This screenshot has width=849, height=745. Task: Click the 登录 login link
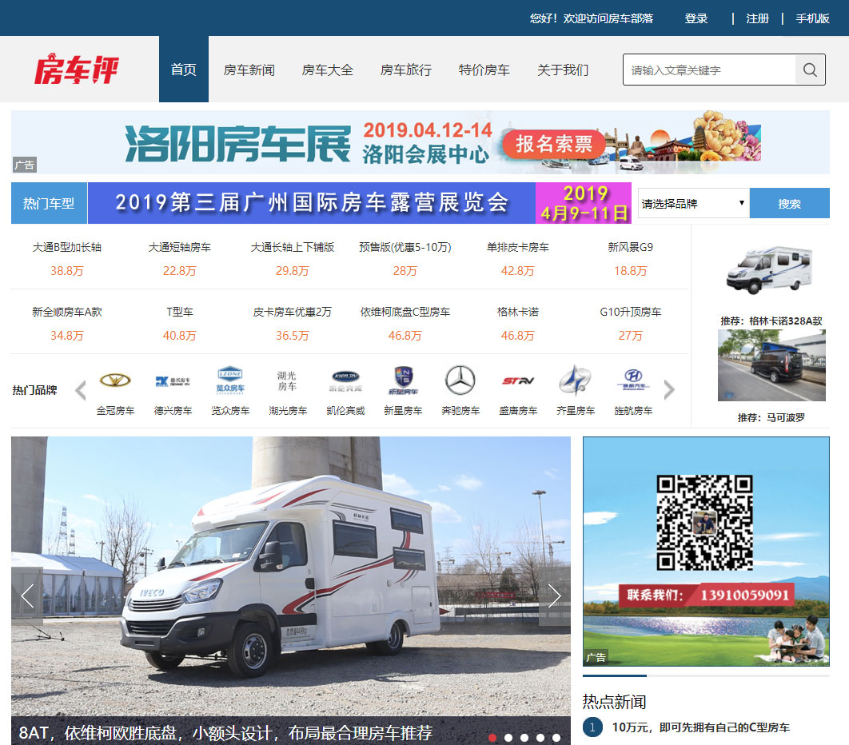click(x=696, y=18)
